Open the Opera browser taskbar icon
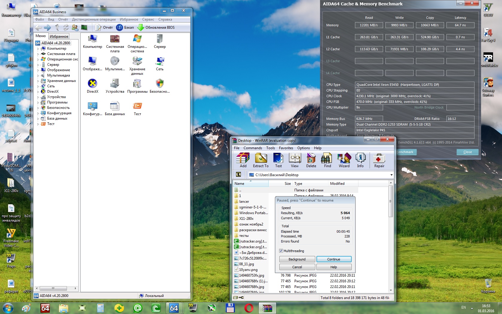The image size is (502, 314). pos(249,308)
